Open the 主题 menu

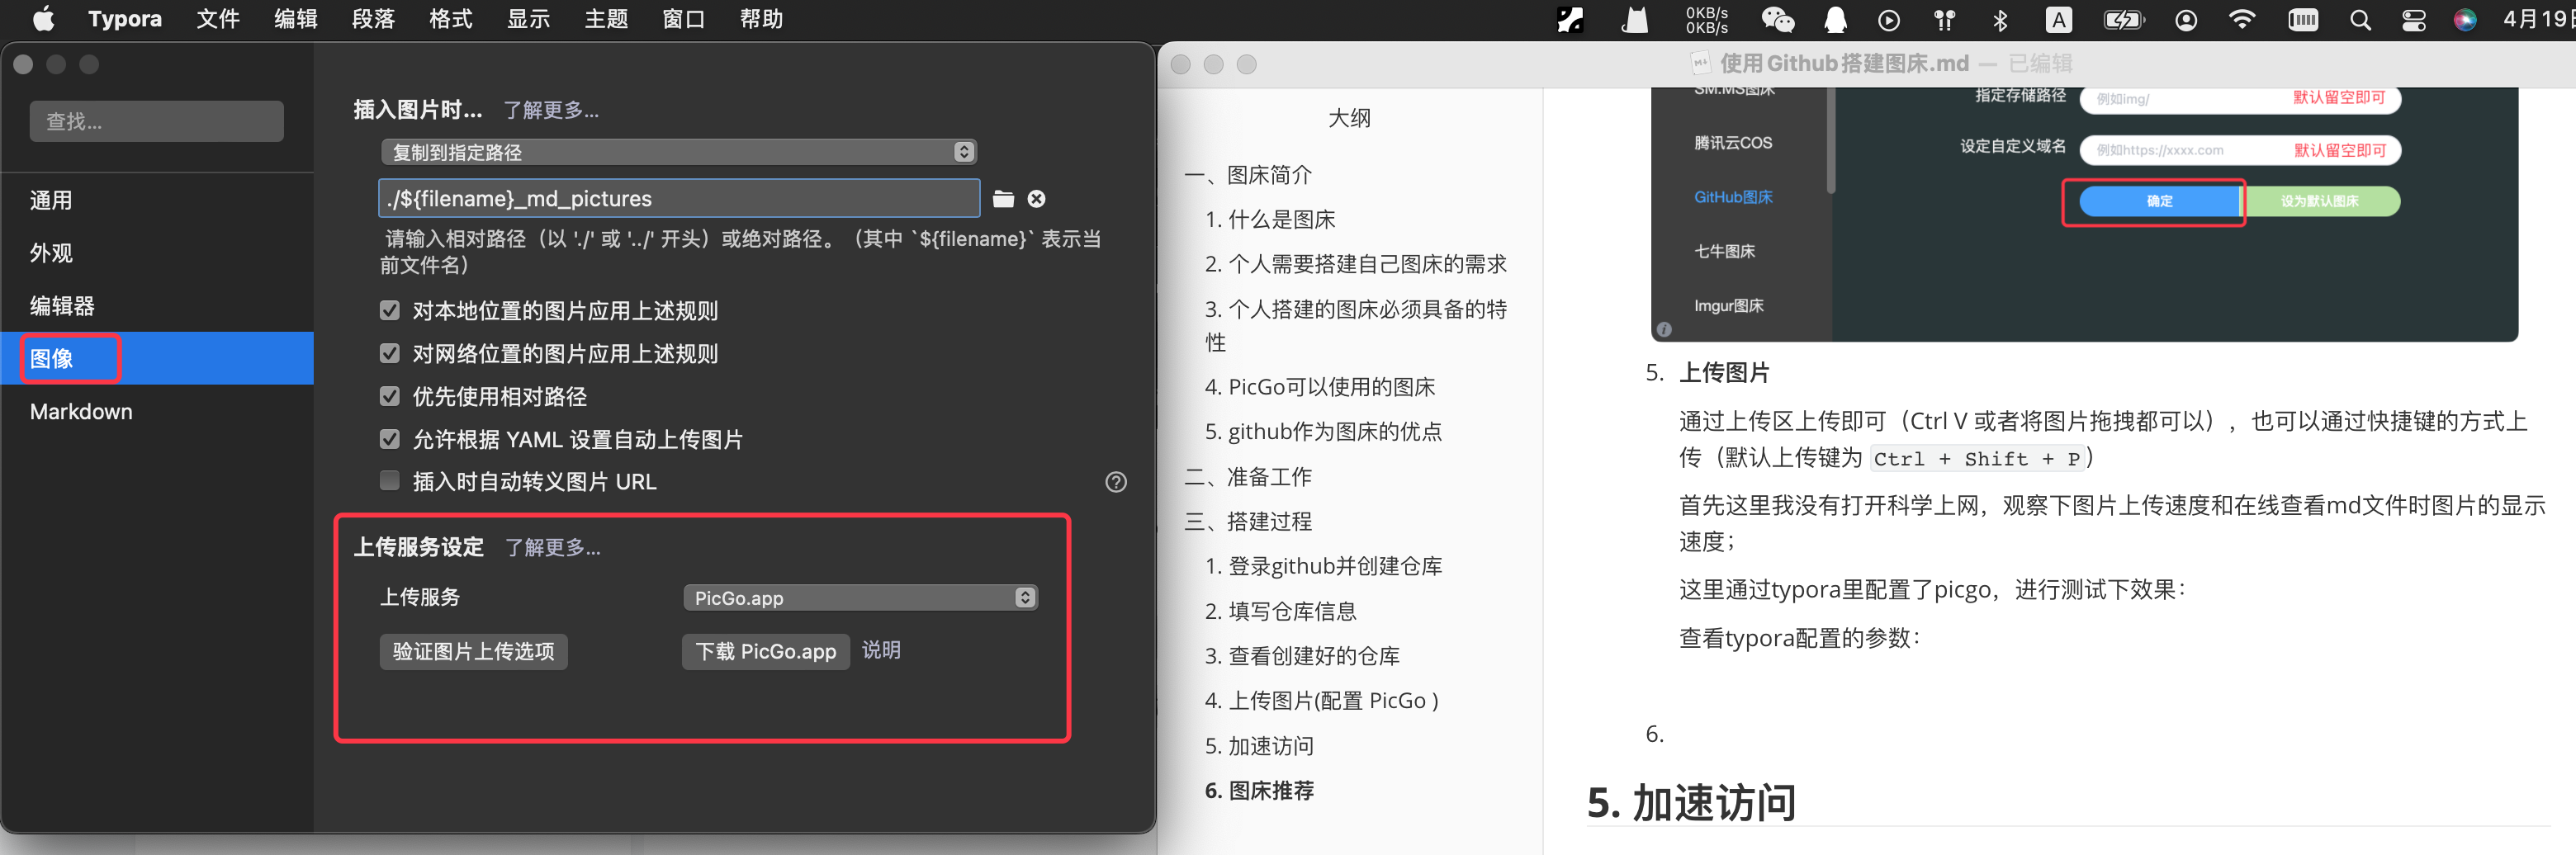tap(606, 19)
